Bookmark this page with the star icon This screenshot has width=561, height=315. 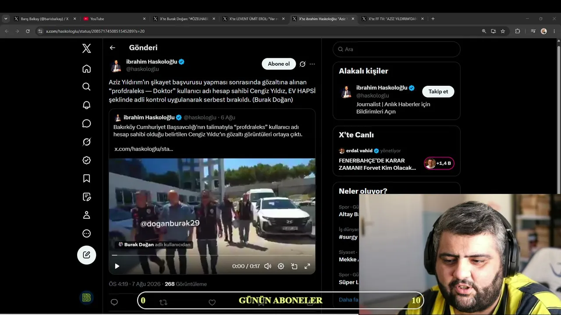point(503,31)
